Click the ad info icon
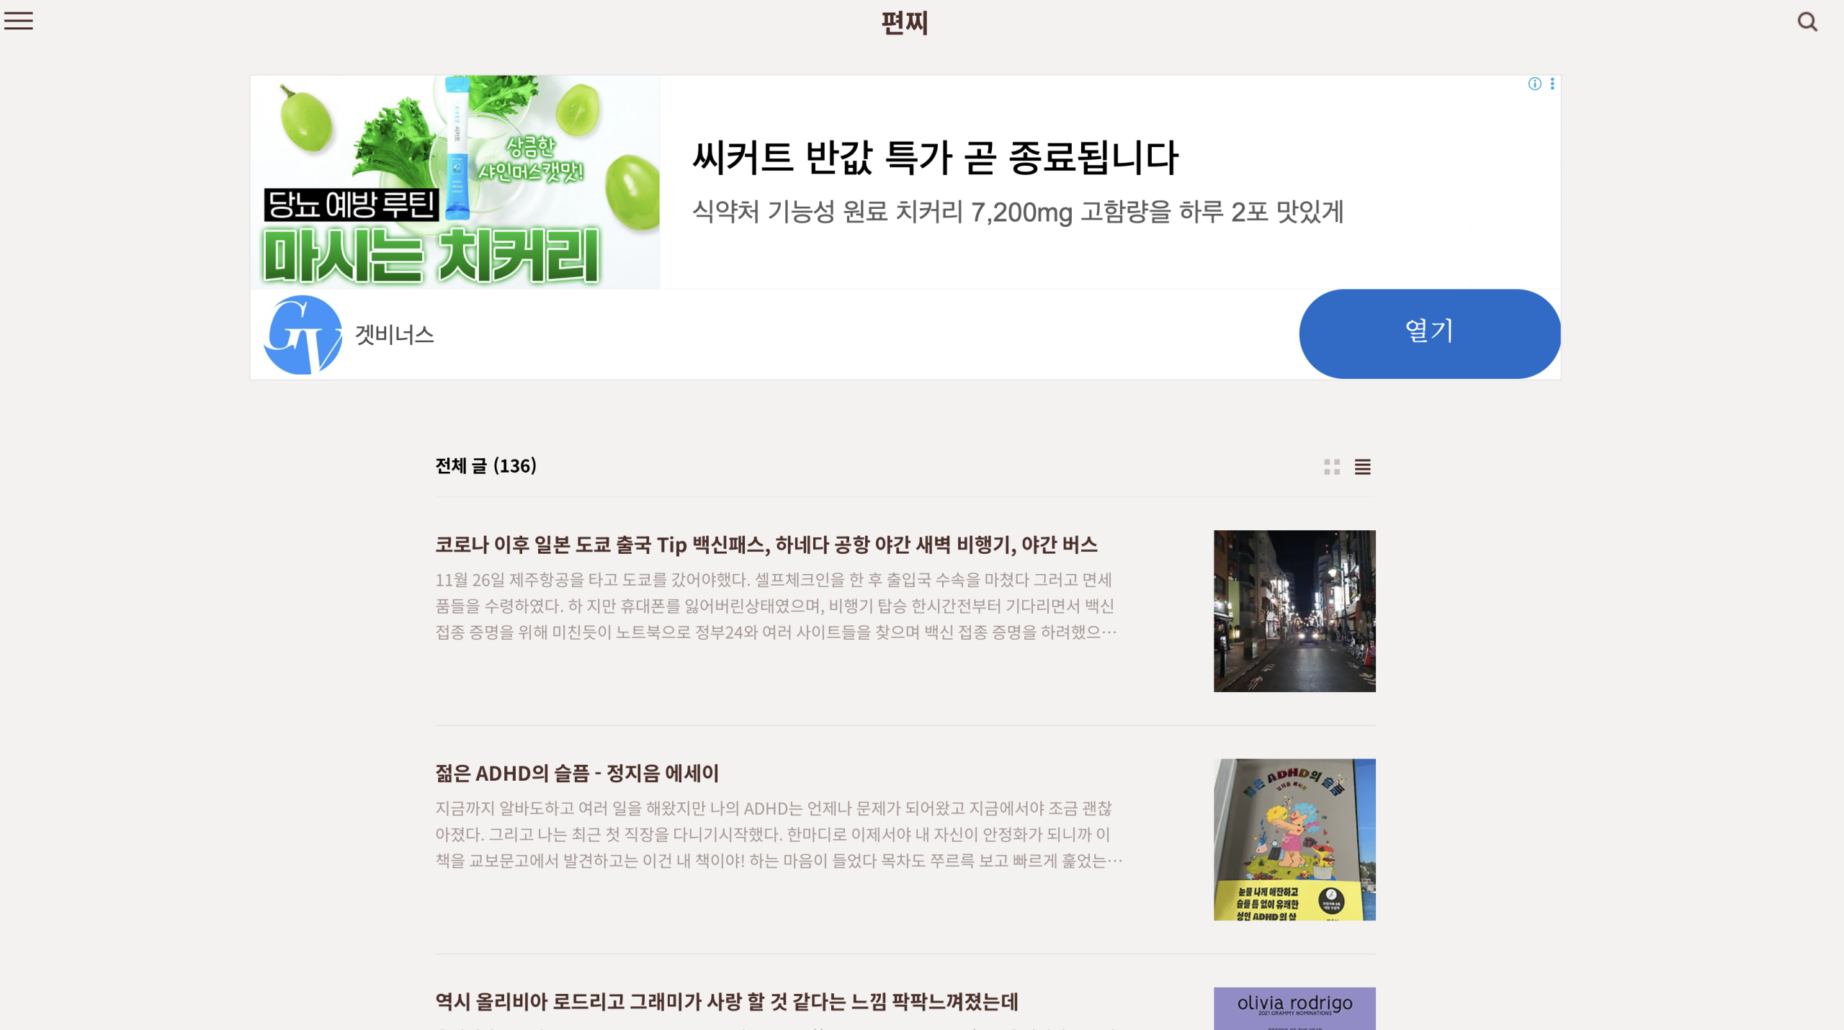1844x1030 pixels. (x=1534, y=84)
